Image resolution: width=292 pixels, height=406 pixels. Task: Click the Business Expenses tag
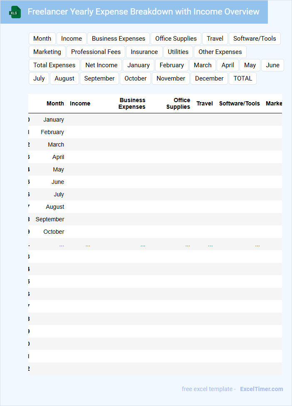pyautogui.click(x=119, y=39)
